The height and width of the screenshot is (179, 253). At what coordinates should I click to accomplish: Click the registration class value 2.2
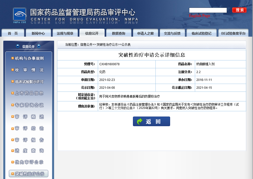(x=198, y=72)
